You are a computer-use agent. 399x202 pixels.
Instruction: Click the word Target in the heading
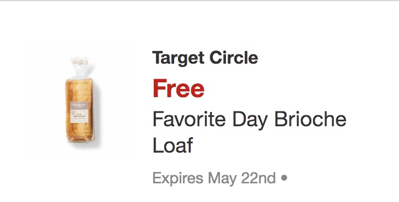point(178,59)
